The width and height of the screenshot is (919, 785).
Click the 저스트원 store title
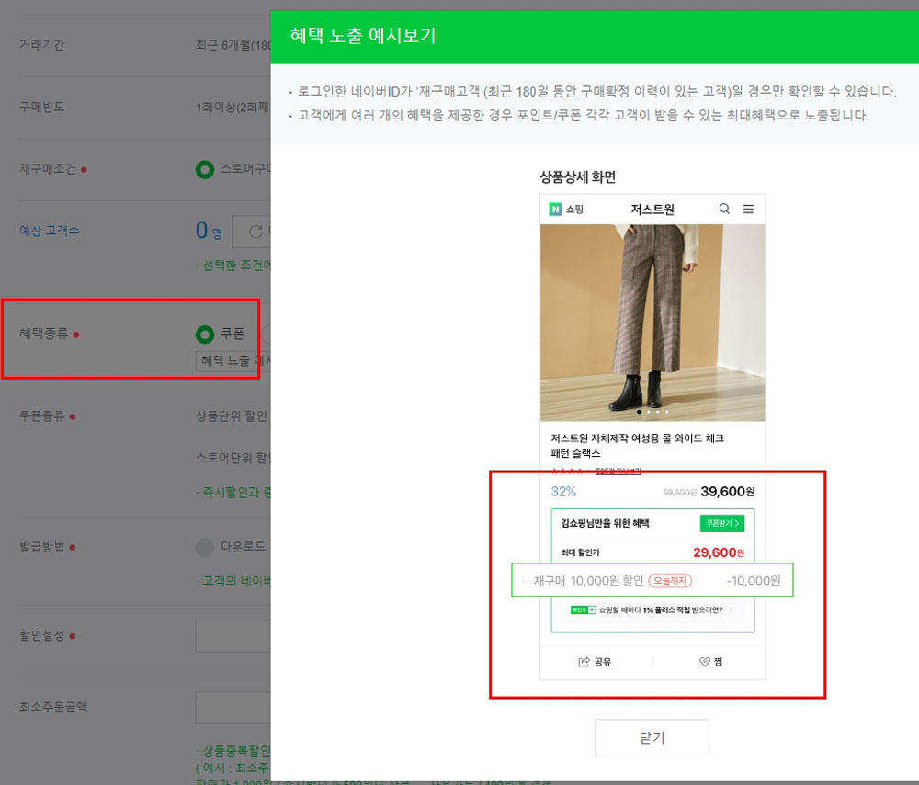(x=652, y=210)
